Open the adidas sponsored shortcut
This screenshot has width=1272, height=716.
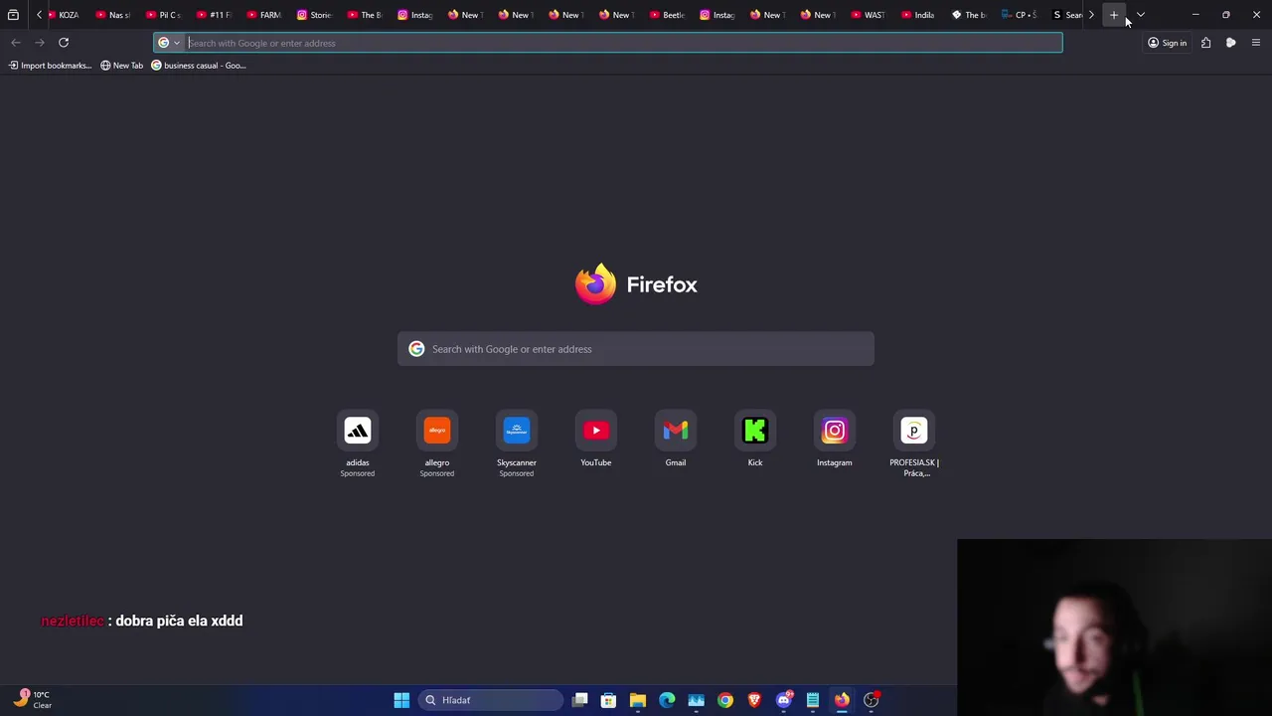(x=358, y=444)
